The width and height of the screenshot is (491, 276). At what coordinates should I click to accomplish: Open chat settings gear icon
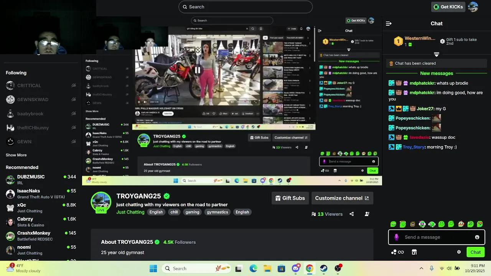click(459, 252)
